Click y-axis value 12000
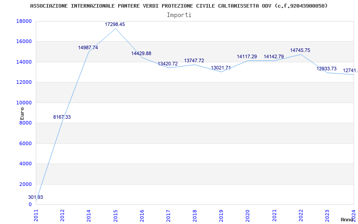The width and height of the screenshot is (358, 224). click(x=24, y=82)
